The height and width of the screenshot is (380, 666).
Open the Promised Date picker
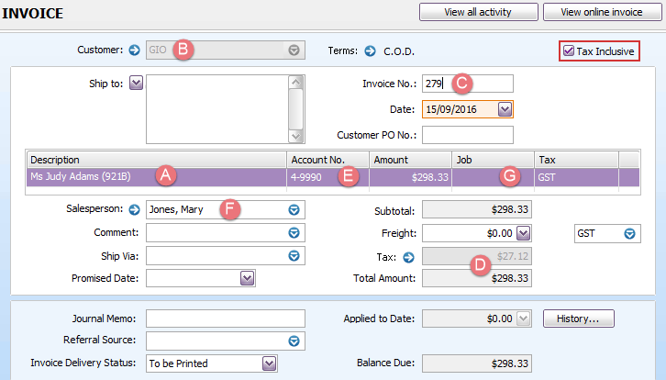pos(247,277)
